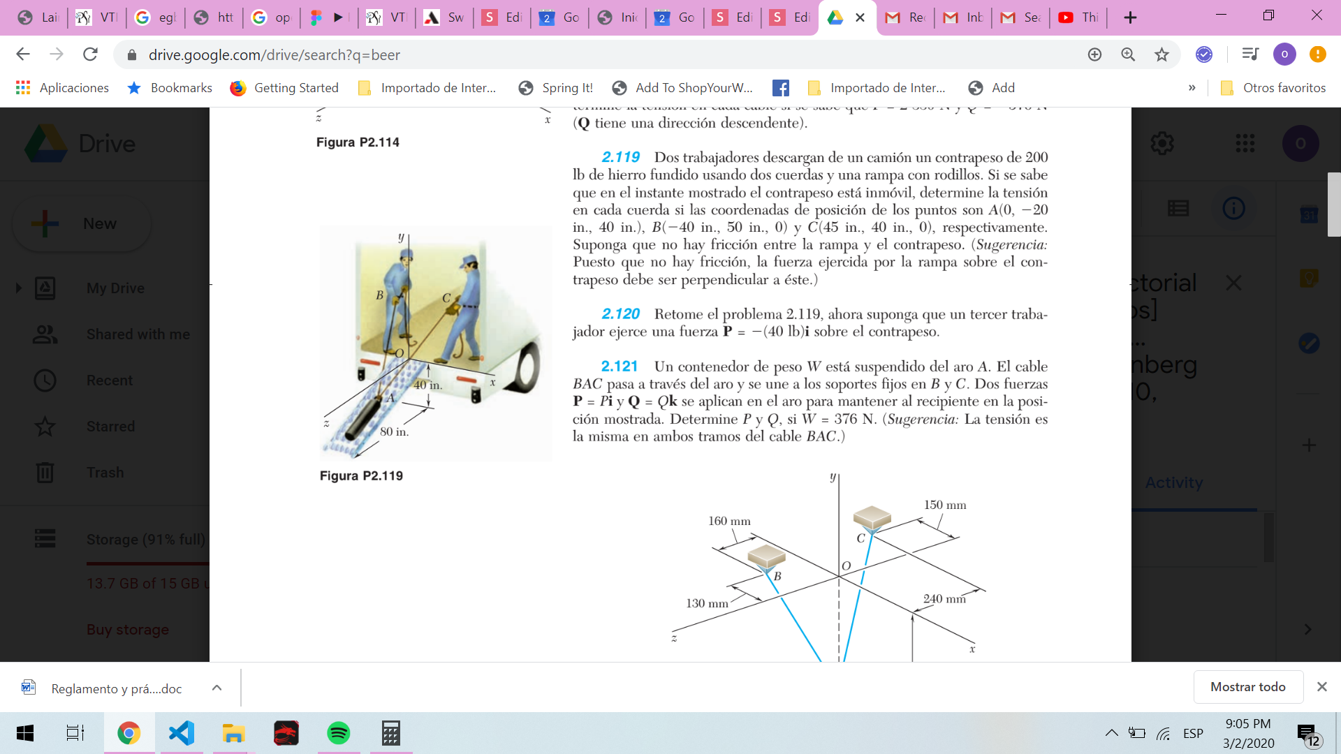Viewport: 1341px width, 754px height.
Task: Click the storage usage progress bar
Action: click(x=147, y=563)
